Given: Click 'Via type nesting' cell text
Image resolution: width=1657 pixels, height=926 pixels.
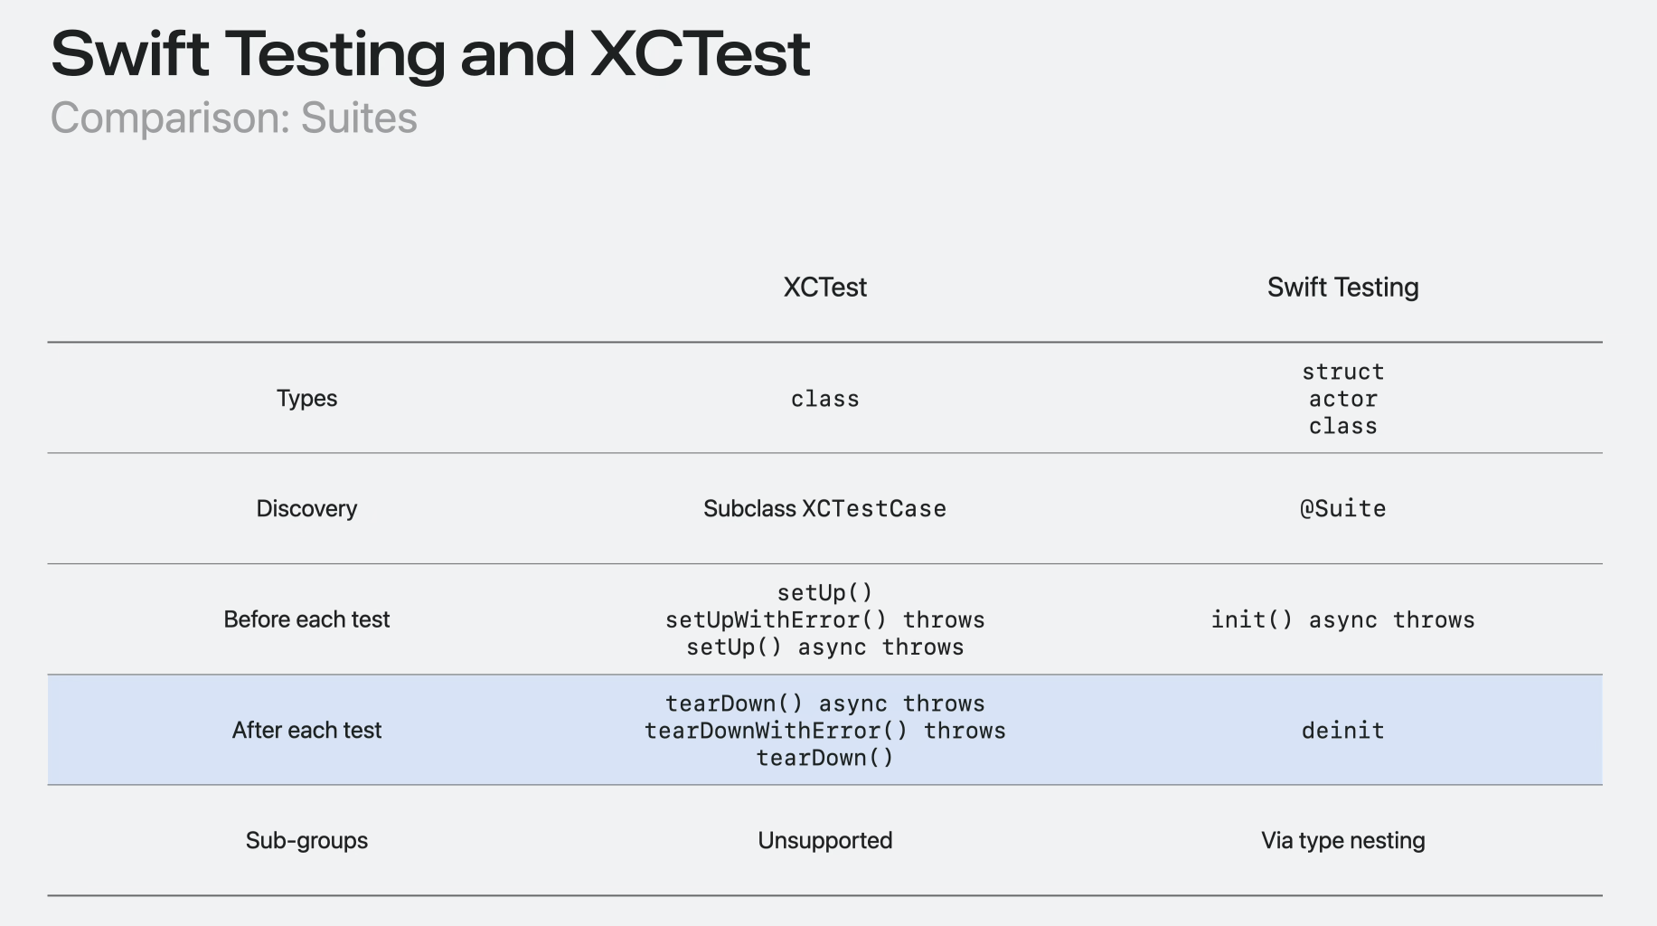Looking at the screenshot, I should pyautogui.click(x=1342, y=841).
